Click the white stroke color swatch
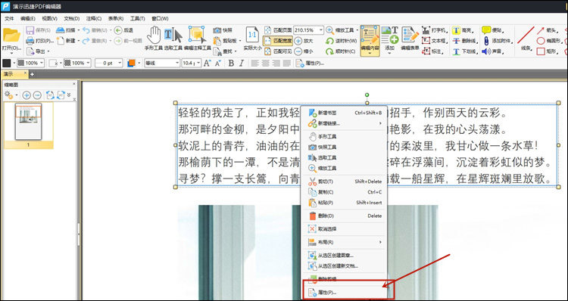Screen dimensions: 568x301 click(x=53, y=63)
